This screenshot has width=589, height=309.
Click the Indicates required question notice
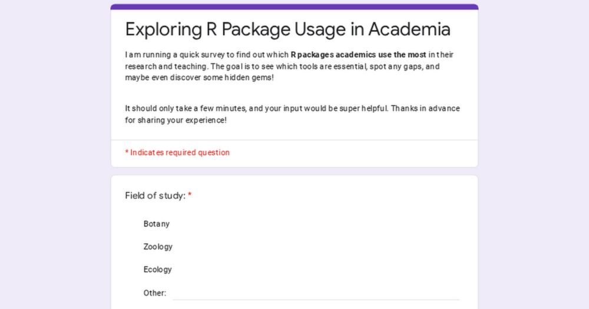(x=177, y=152)
